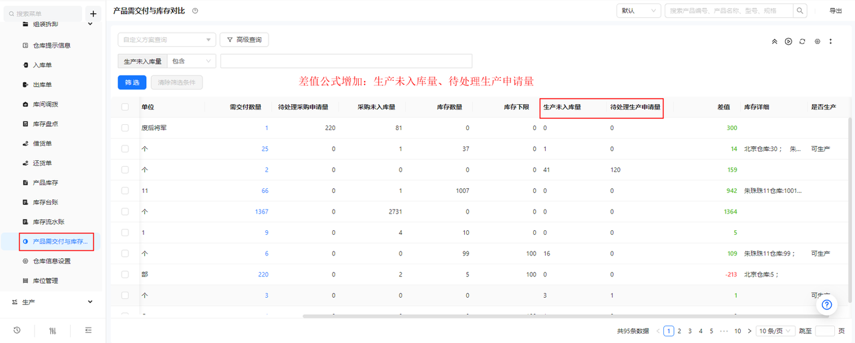Open the 默认 view dropdown
Image resolution: width=855 pixels, height=343 pixels.
639,11
